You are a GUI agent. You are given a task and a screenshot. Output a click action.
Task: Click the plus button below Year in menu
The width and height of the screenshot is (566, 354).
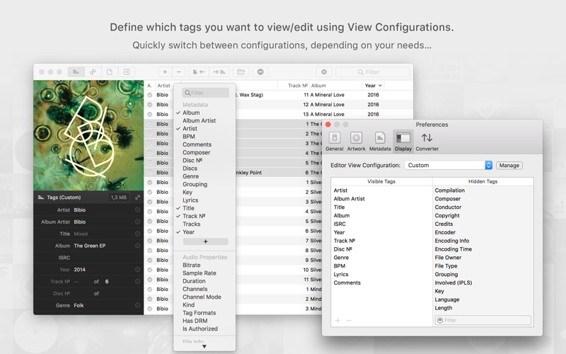(x=205, y=241)
